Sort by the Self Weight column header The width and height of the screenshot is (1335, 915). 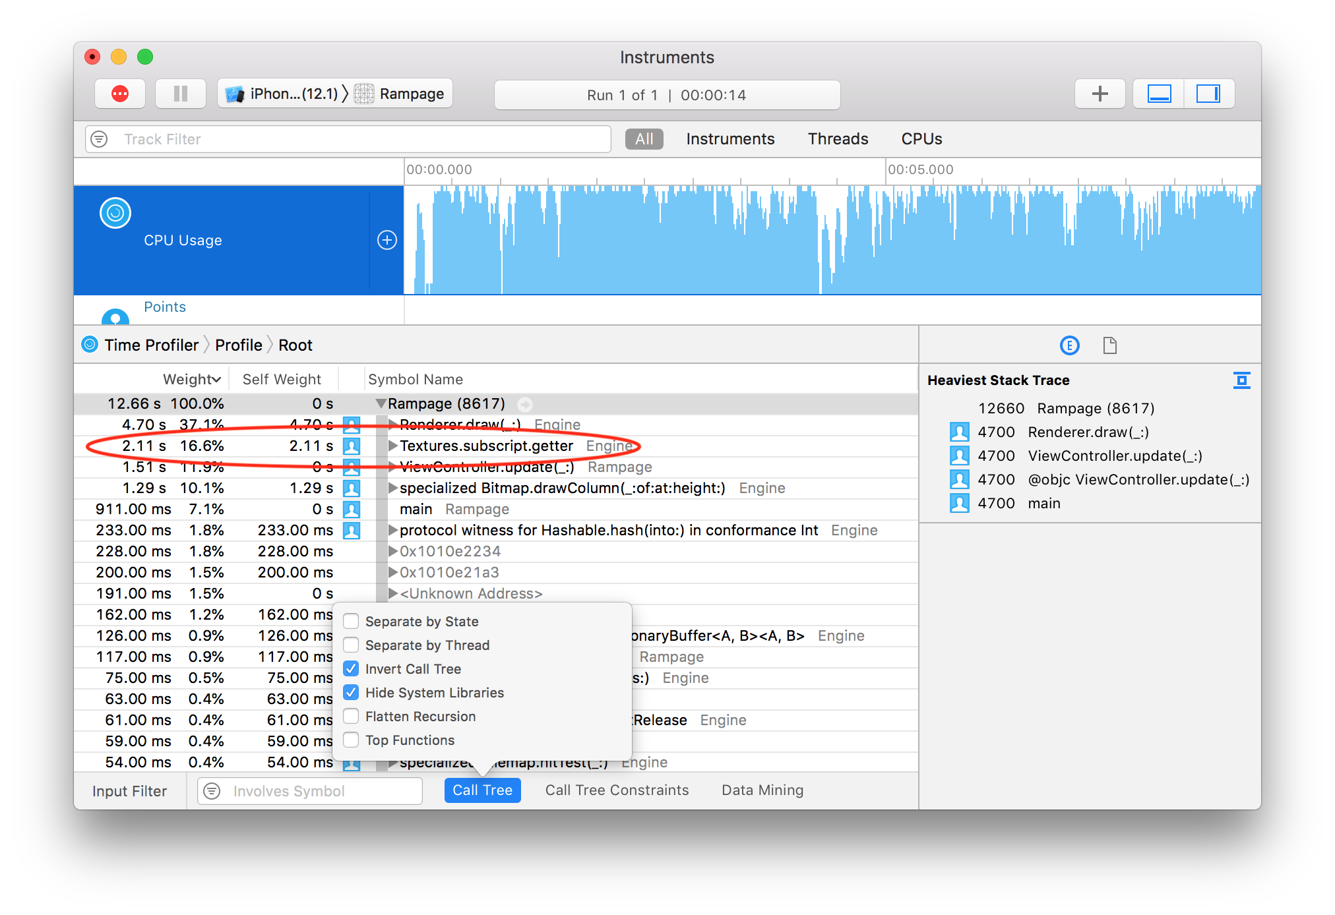point(282,379)
